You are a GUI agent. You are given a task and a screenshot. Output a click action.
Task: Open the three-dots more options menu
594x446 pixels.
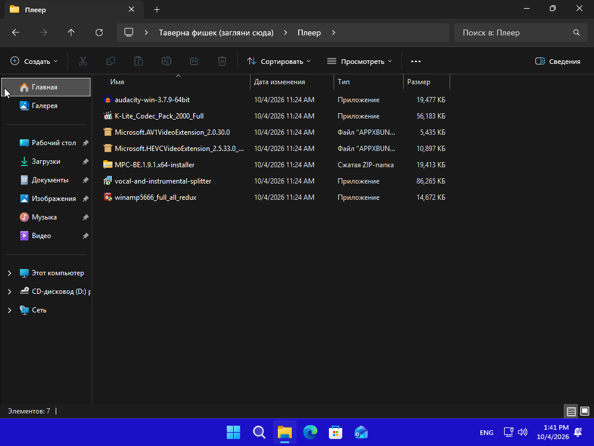point(416,62)
